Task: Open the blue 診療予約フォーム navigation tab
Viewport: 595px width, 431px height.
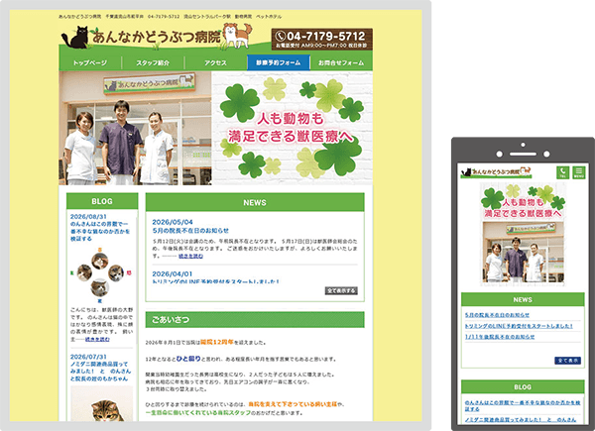Action: click(278, 63)
